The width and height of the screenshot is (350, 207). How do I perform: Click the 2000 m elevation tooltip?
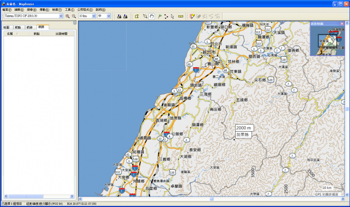244,128
